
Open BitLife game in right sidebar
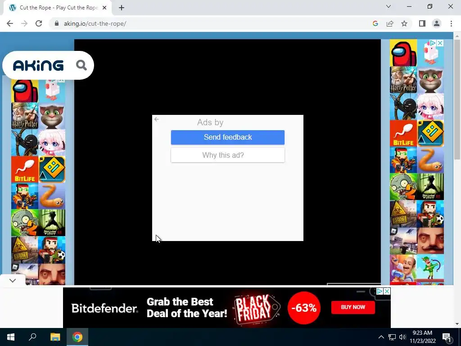pos(403,133)
